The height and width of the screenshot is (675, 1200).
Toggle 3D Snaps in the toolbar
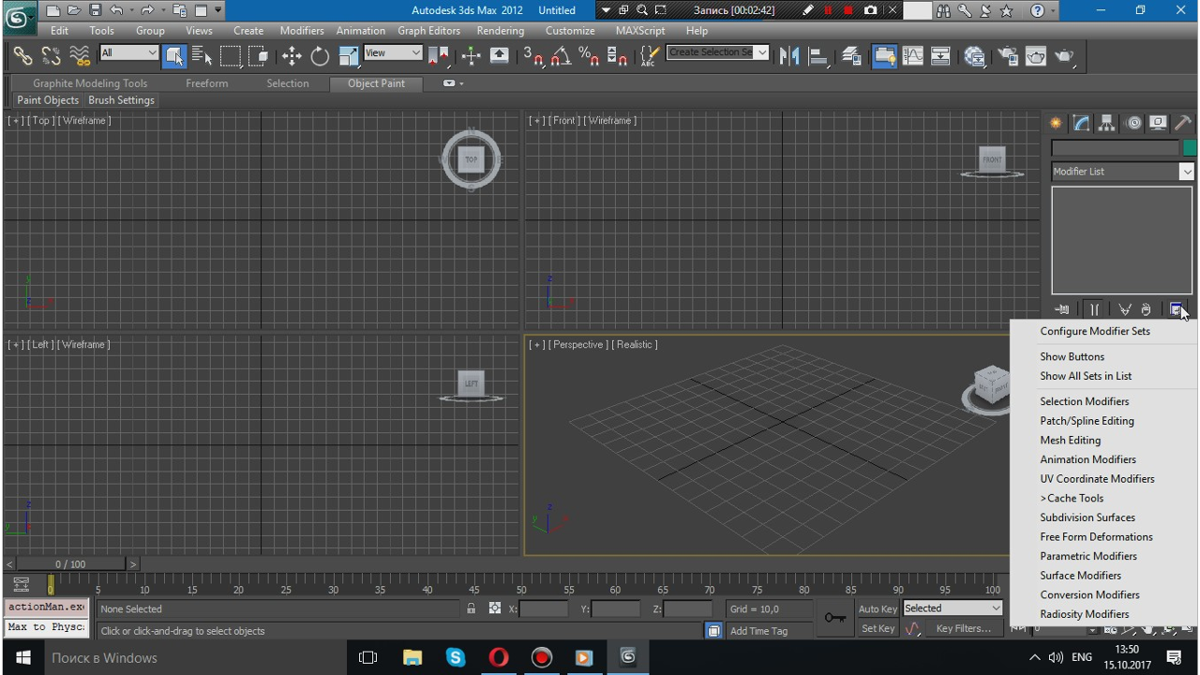point(532,56)
